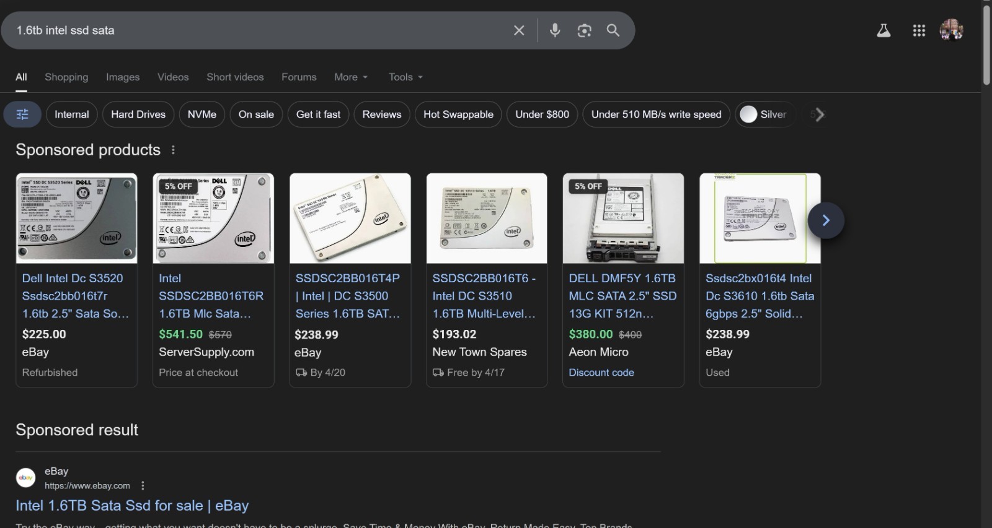This screenshot has height=528, width=992.
Task: Open the Google apps grid
Action: (x=919, y=30)
